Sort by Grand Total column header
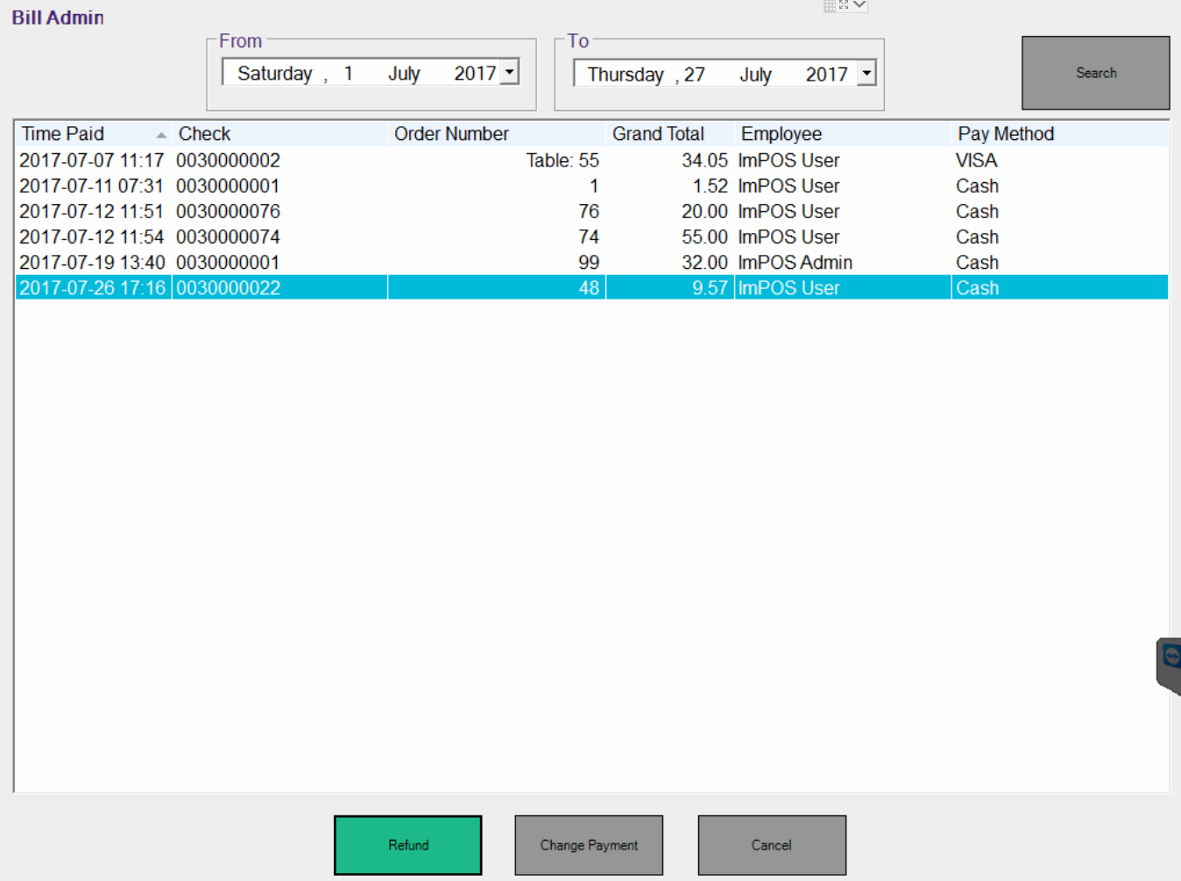 (x=669, y=134)
